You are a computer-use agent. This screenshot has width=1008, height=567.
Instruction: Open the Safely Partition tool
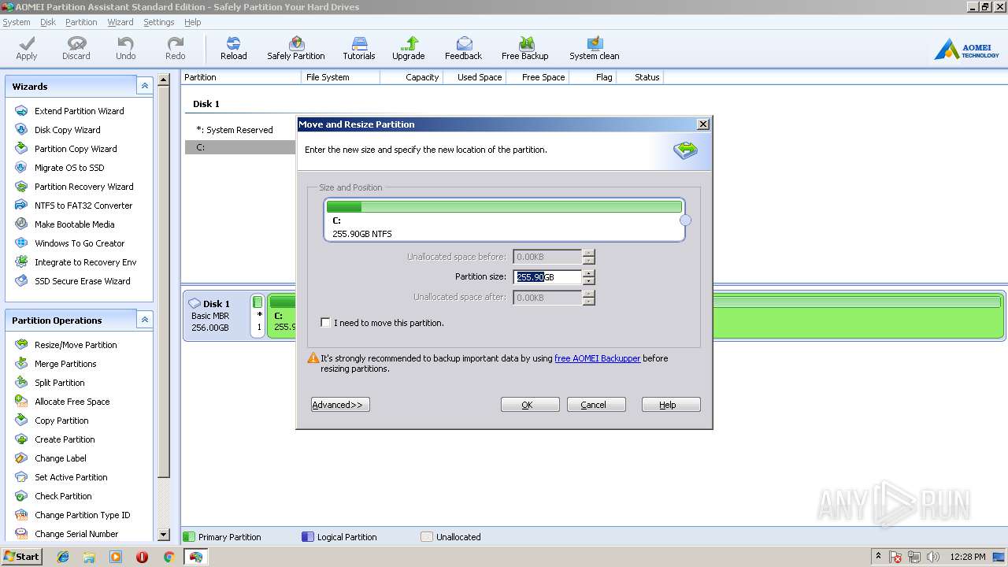[296, 48]
